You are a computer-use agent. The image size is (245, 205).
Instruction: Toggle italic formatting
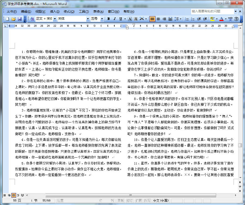click(114, 19)
